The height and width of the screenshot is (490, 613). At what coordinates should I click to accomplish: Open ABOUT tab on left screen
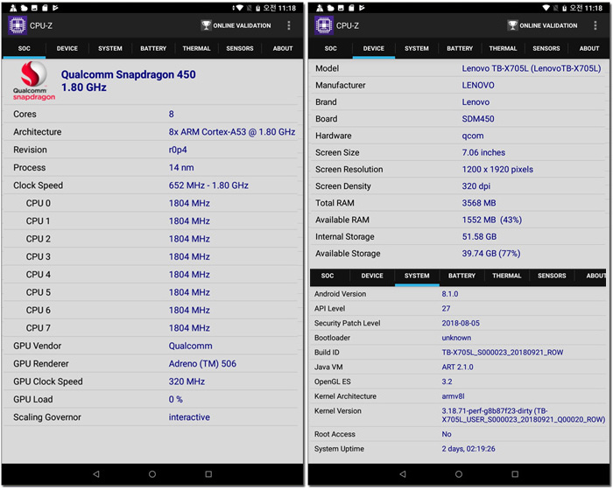(283, 48)
